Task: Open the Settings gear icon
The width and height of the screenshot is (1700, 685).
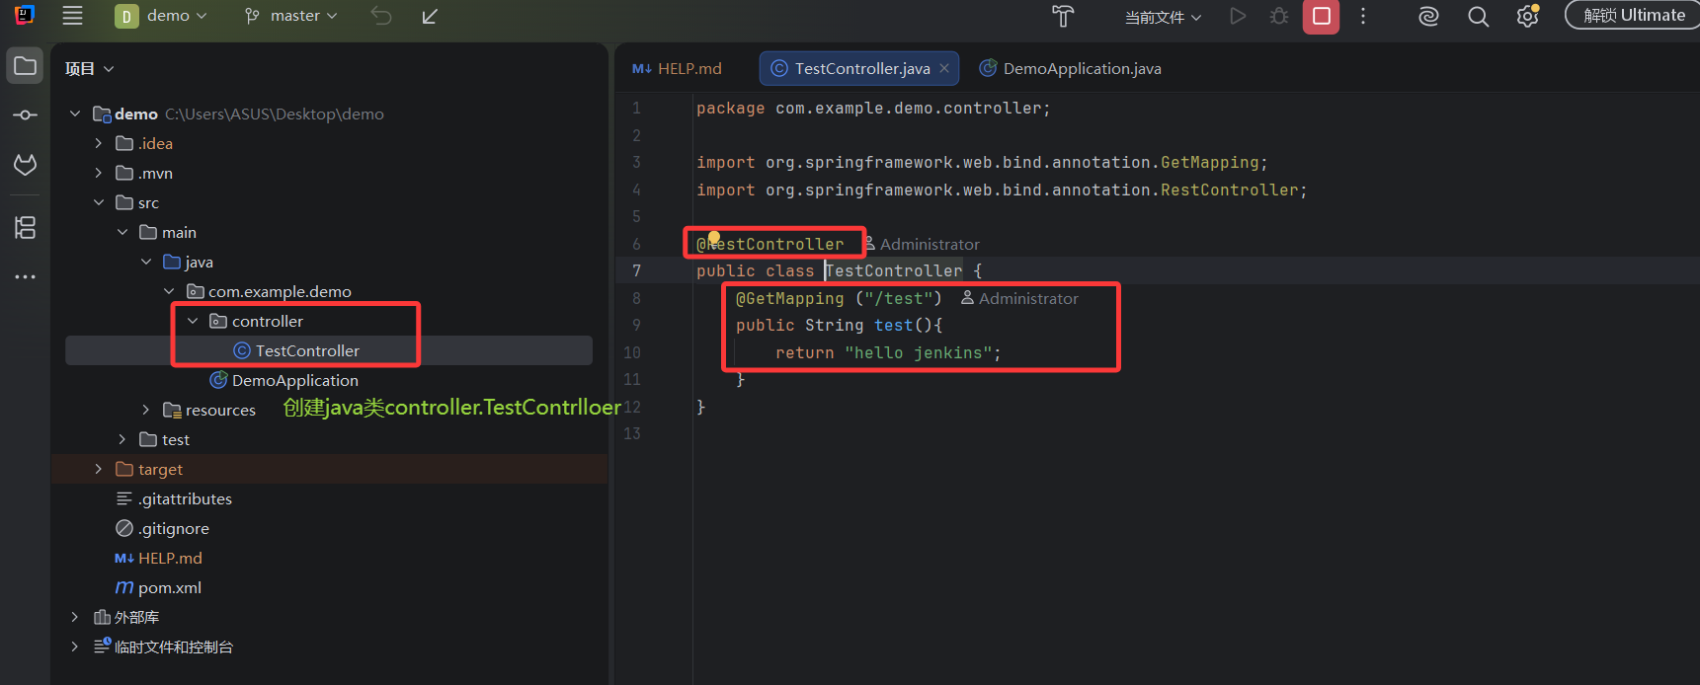Action: (x=1528, y=16)
